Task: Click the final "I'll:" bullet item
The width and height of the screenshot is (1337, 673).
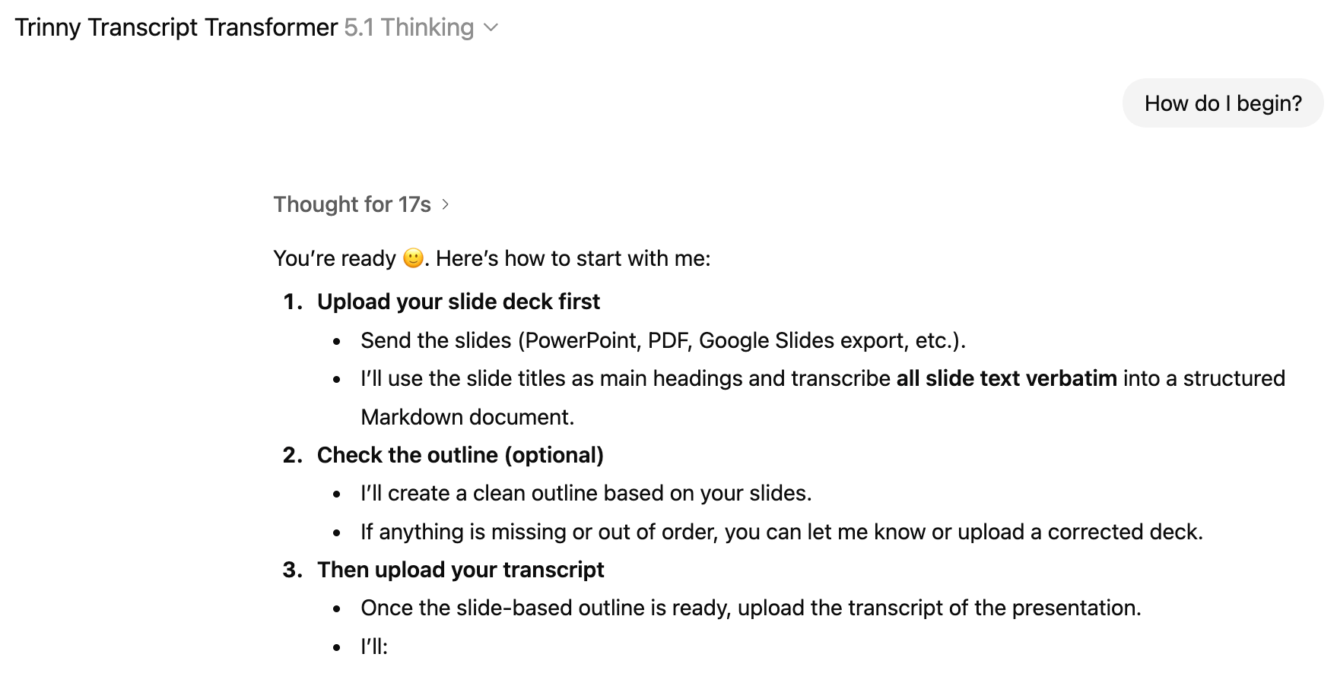Action: (x=374, y=646)
